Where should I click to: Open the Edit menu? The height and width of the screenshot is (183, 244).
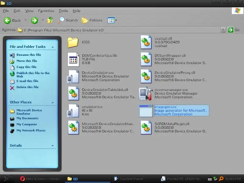point(17,11)
